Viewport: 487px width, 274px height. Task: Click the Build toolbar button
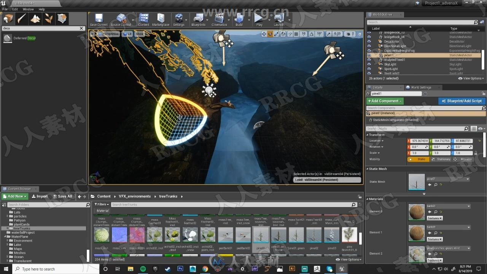[239, 20]
